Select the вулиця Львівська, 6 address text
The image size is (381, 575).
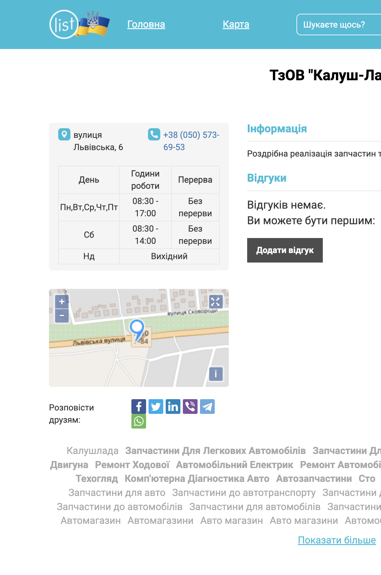coord(98,141)
